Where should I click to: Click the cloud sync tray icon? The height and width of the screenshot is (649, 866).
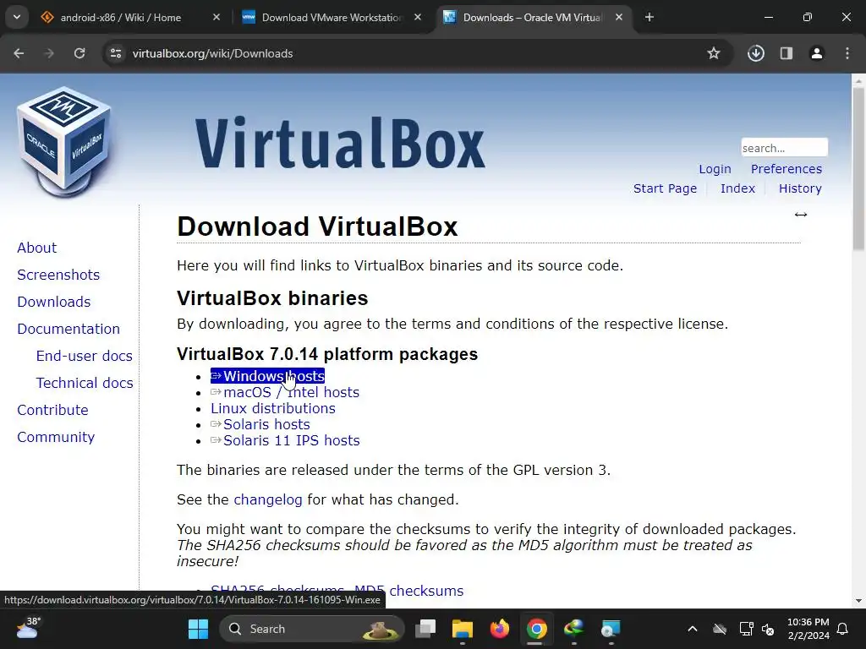pyautogui.click(x=720, y=629)
